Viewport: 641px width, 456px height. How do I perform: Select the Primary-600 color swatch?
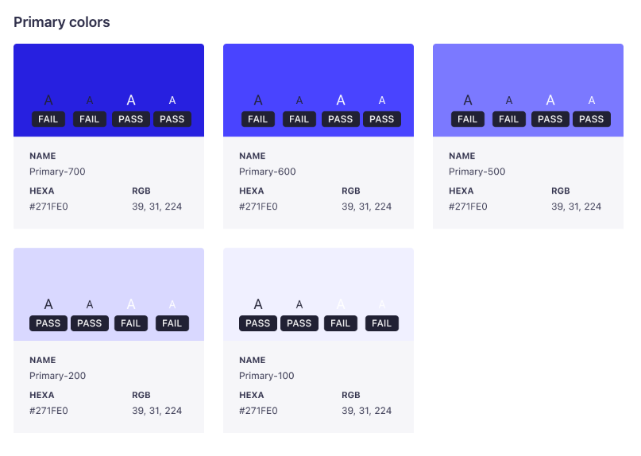[319, 90]
